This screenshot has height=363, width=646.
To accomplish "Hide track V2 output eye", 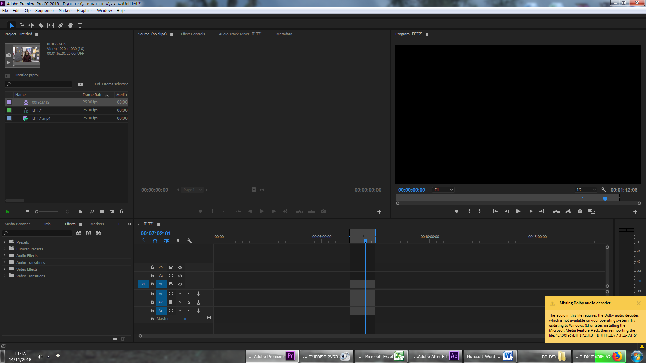I will pos(180,276).
